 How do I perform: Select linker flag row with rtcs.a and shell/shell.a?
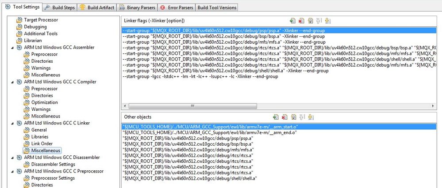[x=279, y=59]
